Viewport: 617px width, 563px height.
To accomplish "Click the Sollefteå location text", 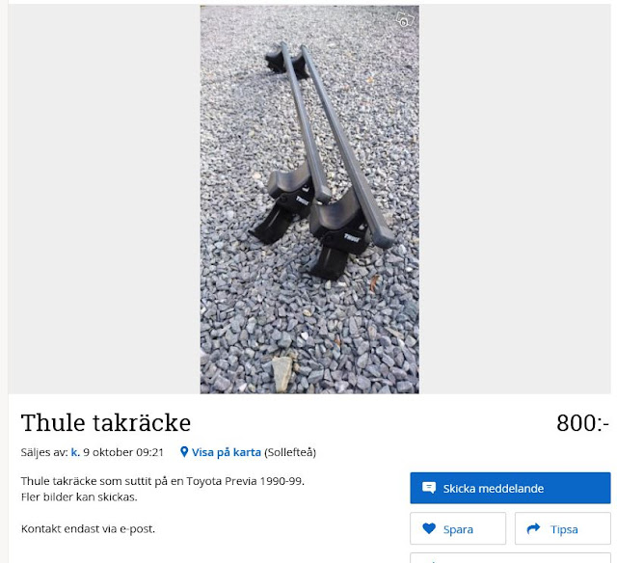I will pyautogui.click(x=290, y=452).
